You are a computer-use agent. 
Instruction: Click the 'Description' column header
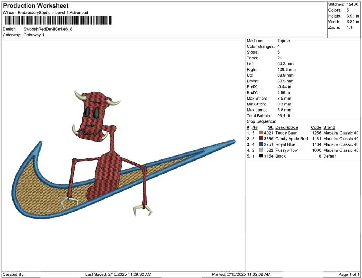(x=287, y=127)
